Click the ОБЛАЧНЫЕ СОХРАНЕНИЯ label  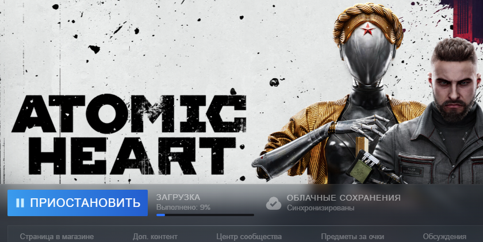tap(343, 198)
